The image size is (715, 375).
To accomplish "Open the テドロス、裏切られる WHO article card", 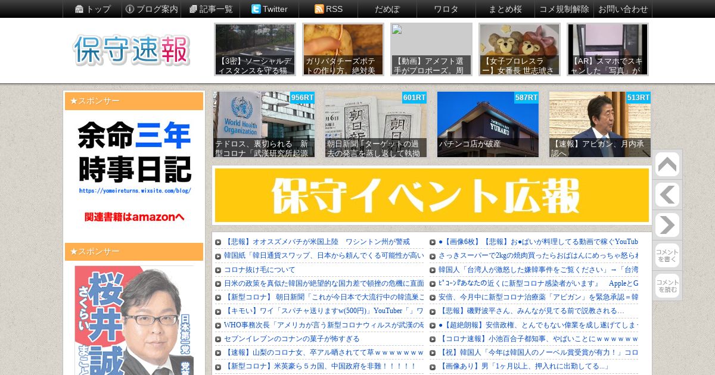I will (264, 124).
